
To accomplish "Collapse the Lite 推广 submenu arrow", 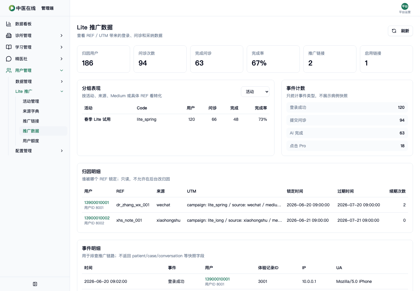I will [x=62, y=91].
